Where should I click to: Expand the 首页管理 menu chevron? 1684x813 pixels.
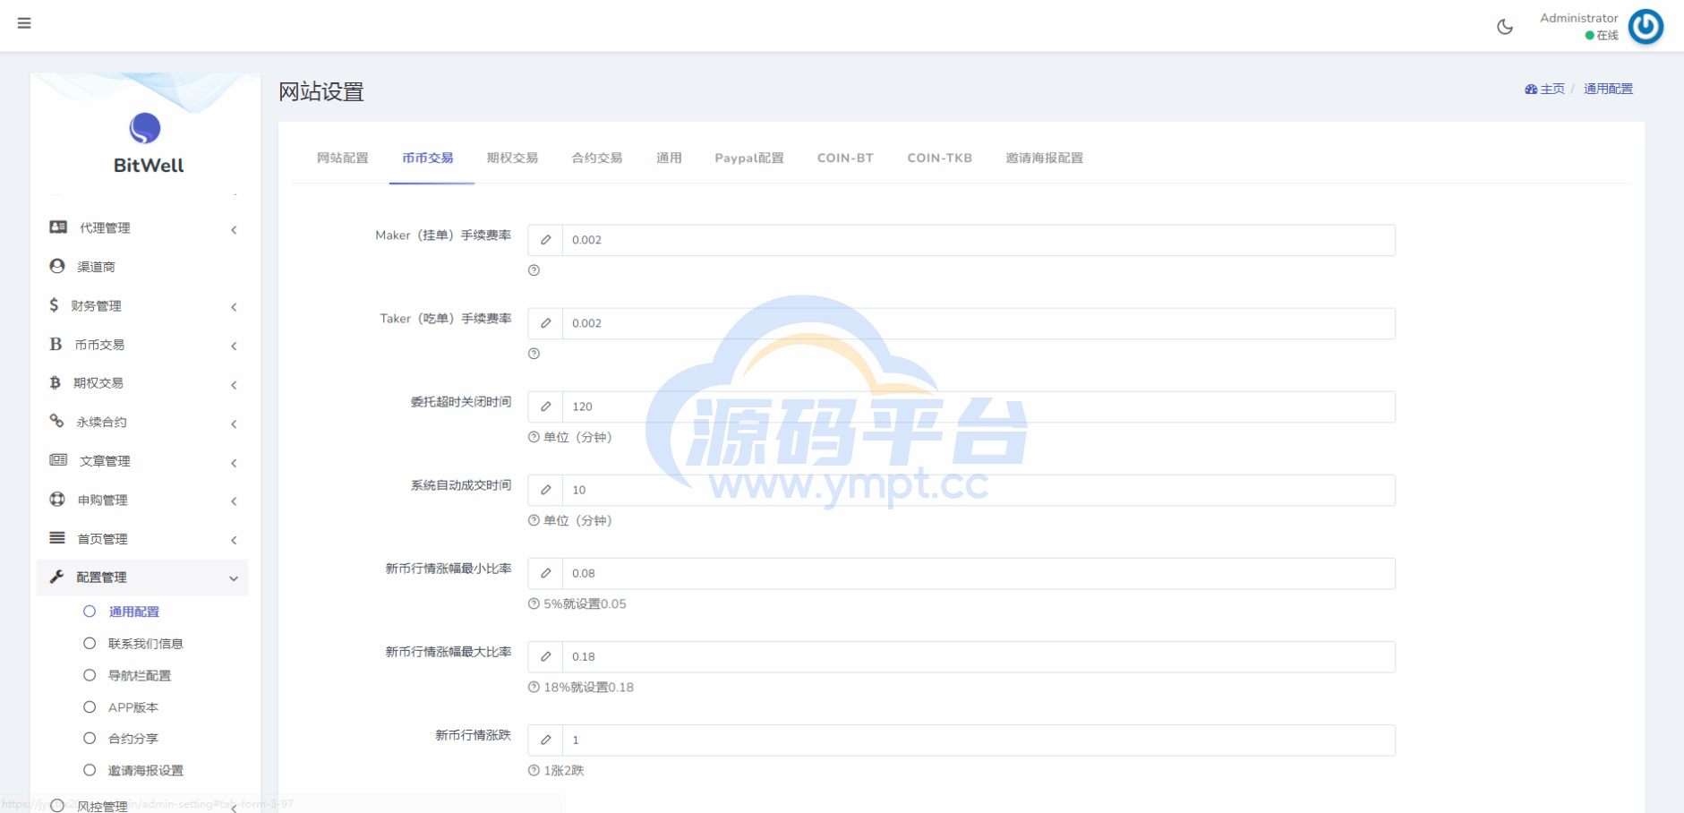click(x=234, y=540)
